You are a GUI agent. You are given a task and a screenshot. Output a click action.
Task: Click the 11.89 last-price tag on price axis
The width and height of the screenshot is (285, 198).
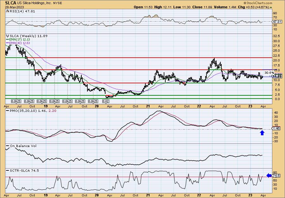(x=277, y=76)
